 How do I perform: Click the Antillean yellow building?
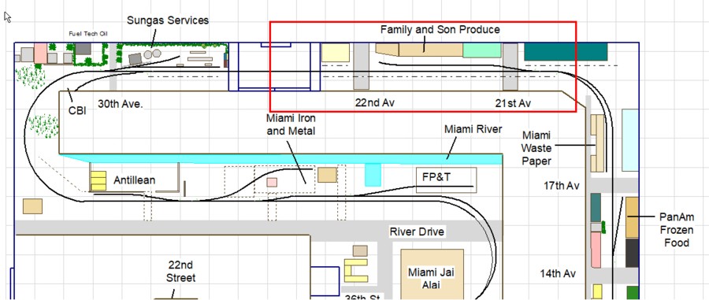point(98,181)
